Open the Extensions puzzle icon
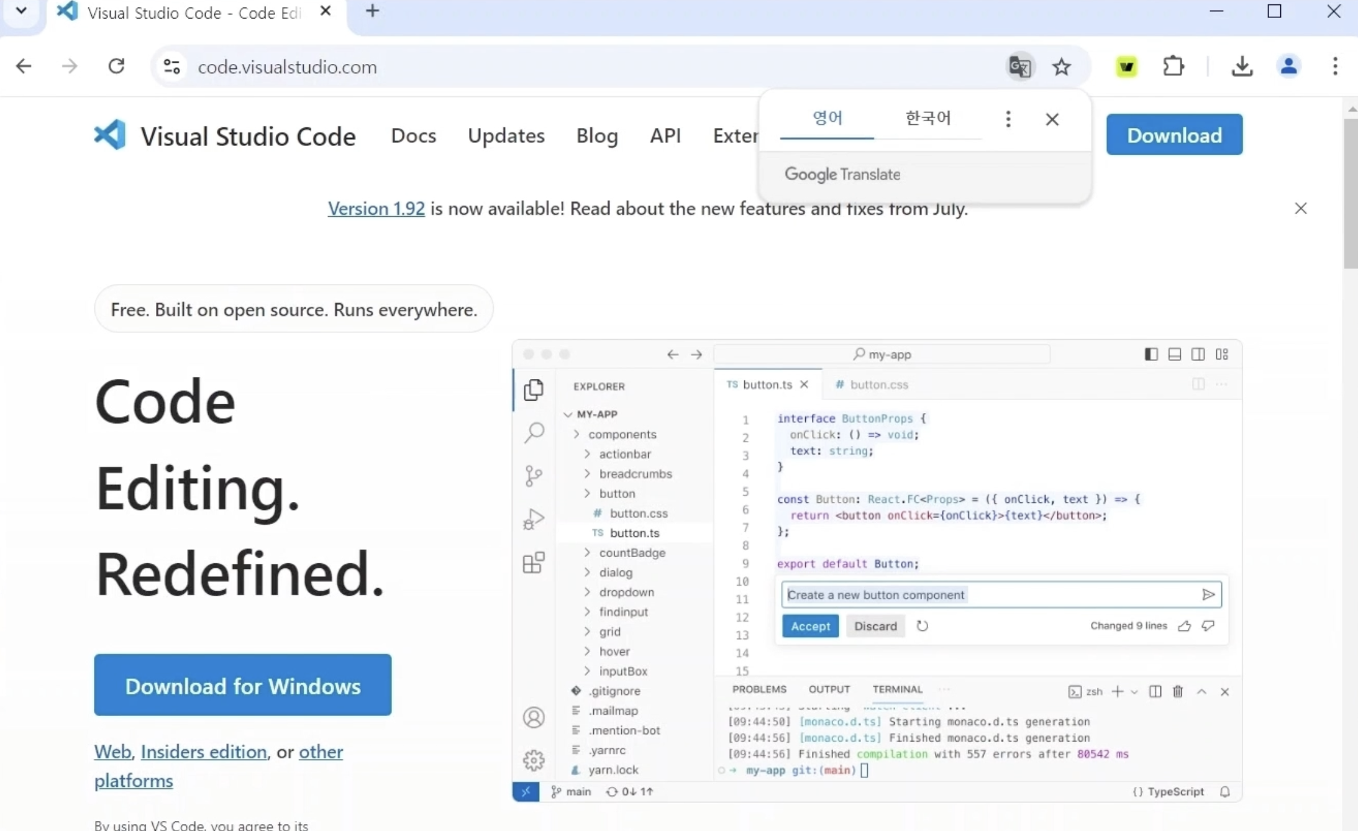 1173,66
